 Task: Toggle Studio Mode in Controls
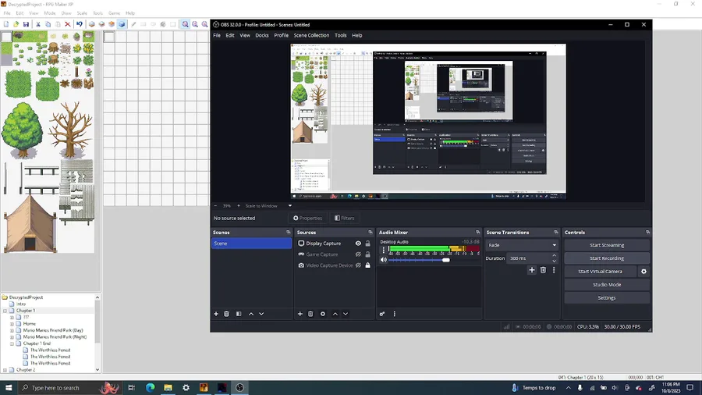click(x=607, y=284)
